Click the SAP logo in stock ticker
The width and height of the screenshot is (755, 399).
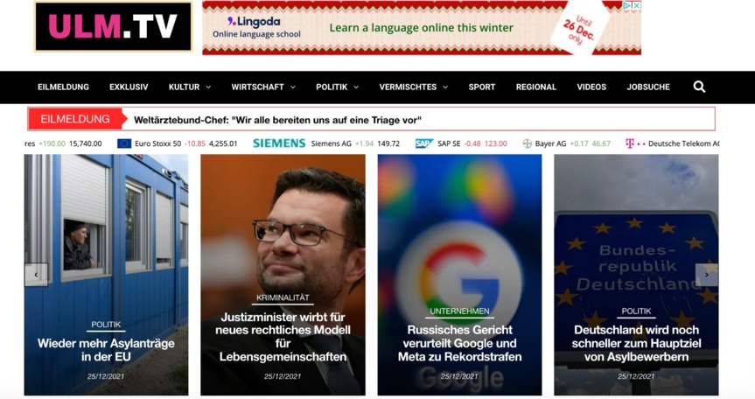click(x=424, y=143)
